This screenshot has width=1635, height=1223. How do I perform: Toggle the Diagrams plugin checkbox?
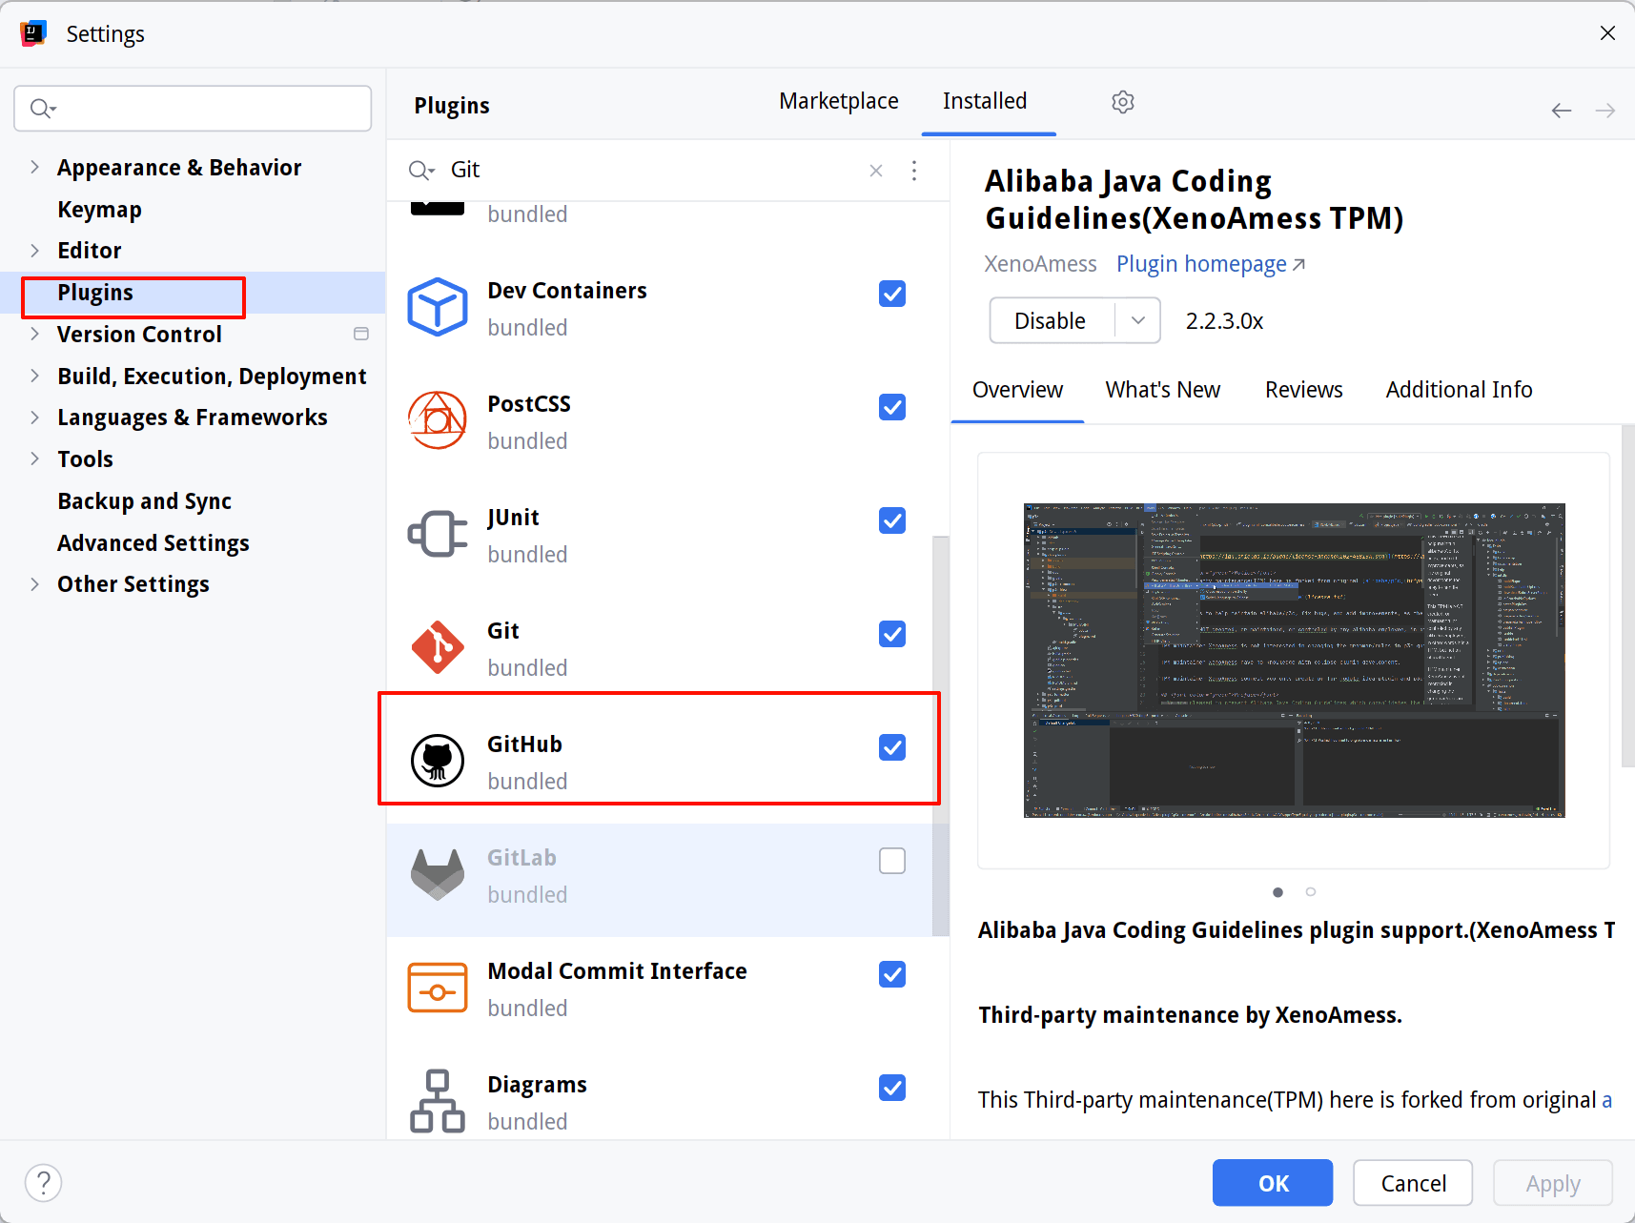pyautogui.click(x=892, y=1088)
